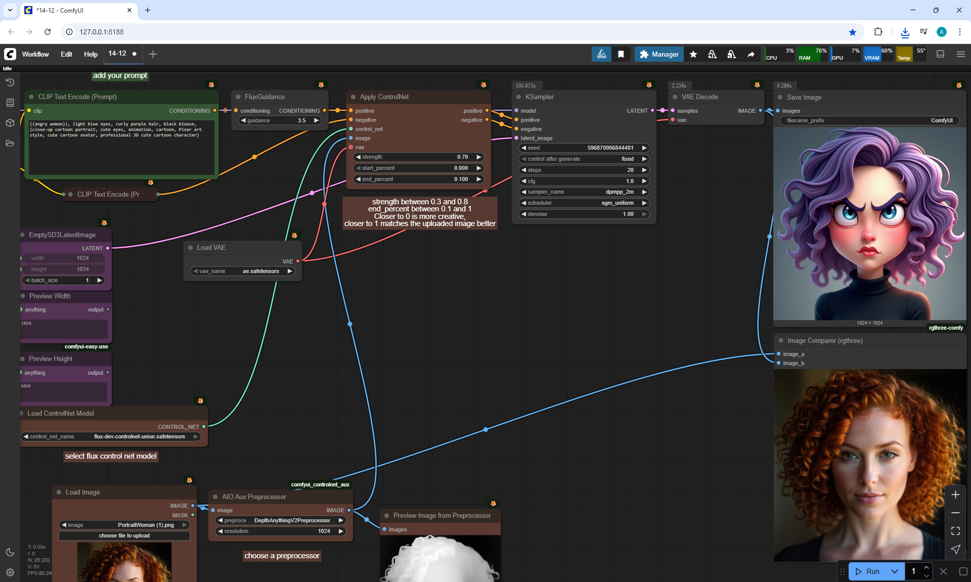Expand the Run button options chevron

click(x=895, y=571)
